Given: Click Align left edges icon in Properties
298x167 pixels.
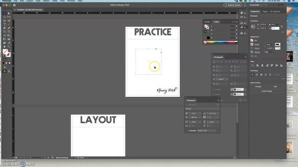Looking at the screenshot, I should [257, 65].
